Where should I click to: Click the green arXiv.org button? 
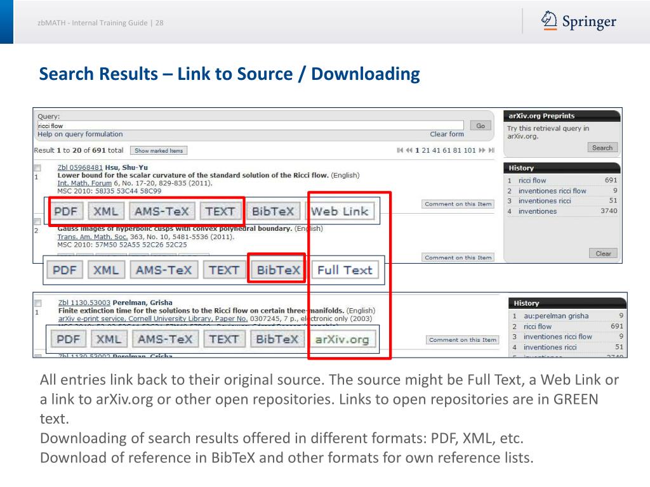pos(342,340)
